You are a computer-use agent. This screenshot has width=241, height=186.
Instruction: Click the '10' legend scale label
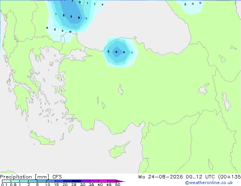(48, 184)
